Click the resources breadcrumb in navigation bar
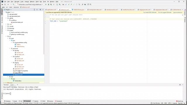This screenshot has height=105, width=187. click(x=16, y=7)
